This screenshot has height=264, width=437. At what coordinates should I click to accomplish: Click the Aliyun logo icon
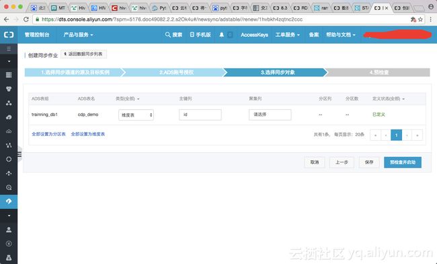point(9,35)
